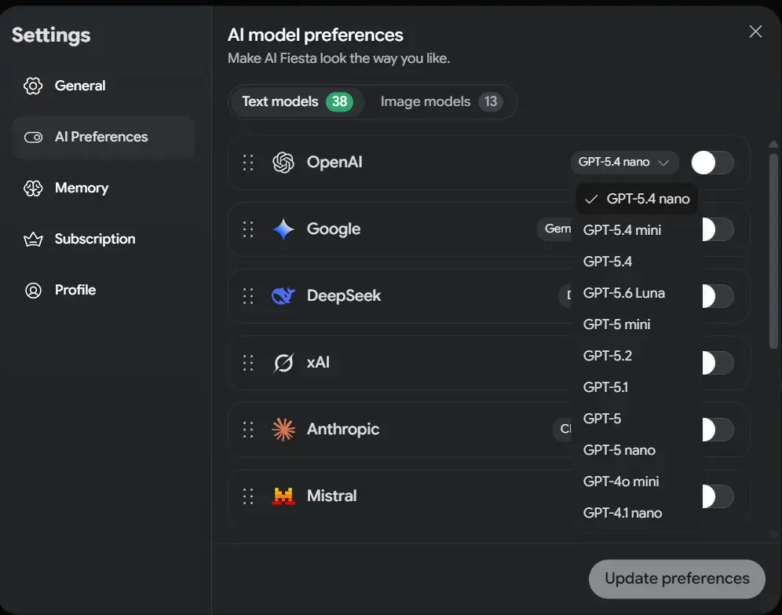Choose GPT-5.6 Luna model
Viewport: 782px width, 615px height.
pyautogui.click(x=637, y=293)
